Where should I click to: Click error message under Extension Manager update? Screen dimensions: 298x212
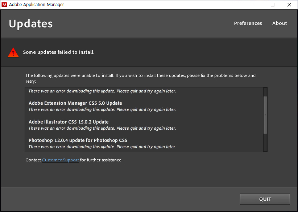[102, 109]
